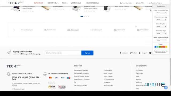Toggle the Style Selector gear icon
The height and width of the screenshot is (96, 171).
point(151,10)
